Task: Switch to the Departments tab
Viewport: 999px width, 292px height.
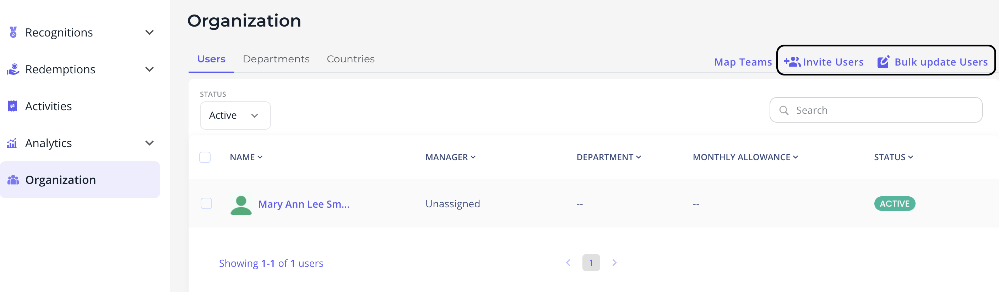Action: (x=276, y=59)
